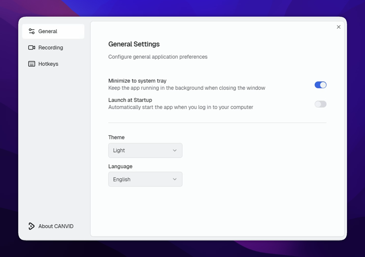
Task: Click the Language field label
Action: [121, 167]
